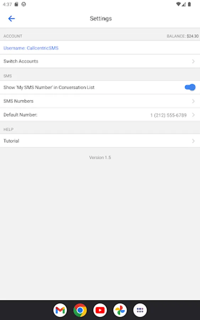Tap the blue back arrow
This screenshot has height=320, width=200.
[x=11, y=18]
